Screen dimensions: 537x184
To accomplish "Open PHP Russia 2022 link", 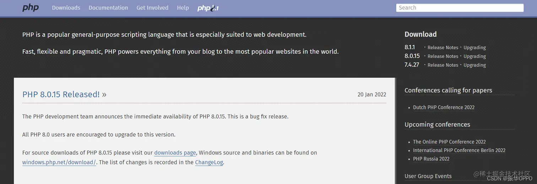I will click(431, 159).
